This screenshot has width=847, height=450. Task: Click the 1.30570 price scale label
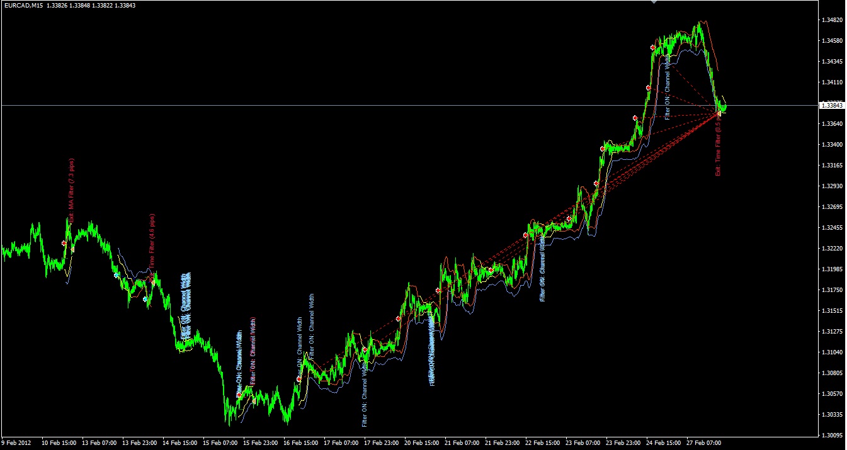[x=833, y=394]
